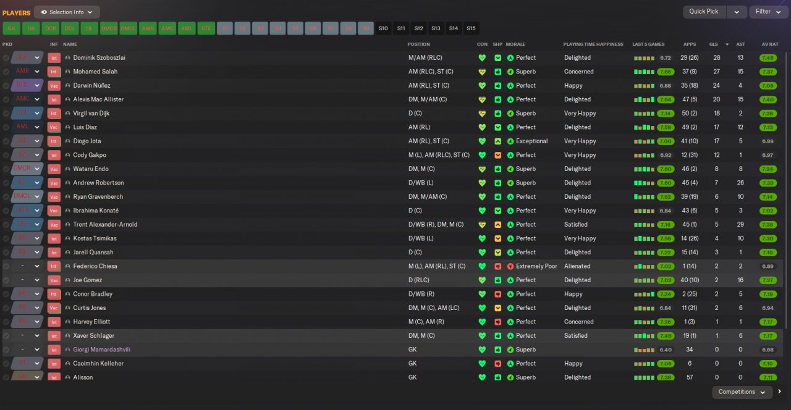Click the last 5 games form bars for Mamardashvili
Screen dimensions: 791x410
[644, 349]
